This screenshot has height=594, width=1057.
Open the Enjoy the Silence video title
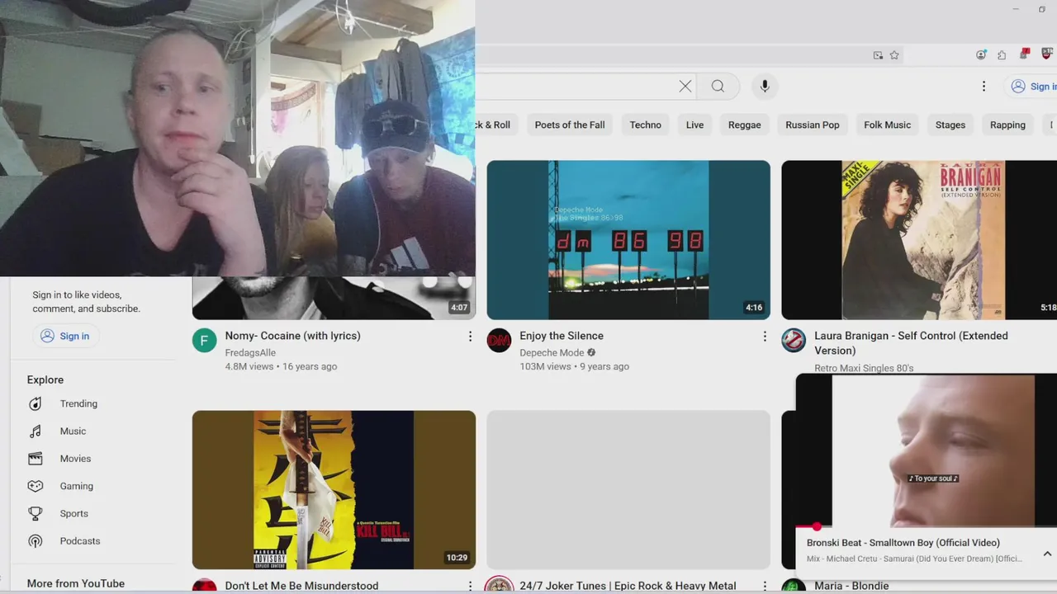(562, 336)
